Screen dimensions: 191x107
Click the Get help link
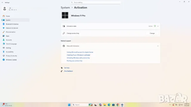click(67, 68)
